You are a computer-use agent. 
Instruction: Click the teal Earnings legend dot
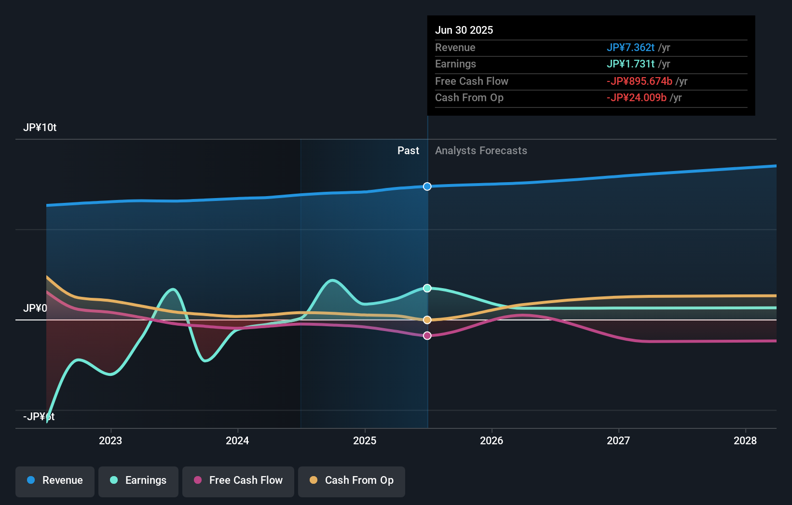pos(114,480)
